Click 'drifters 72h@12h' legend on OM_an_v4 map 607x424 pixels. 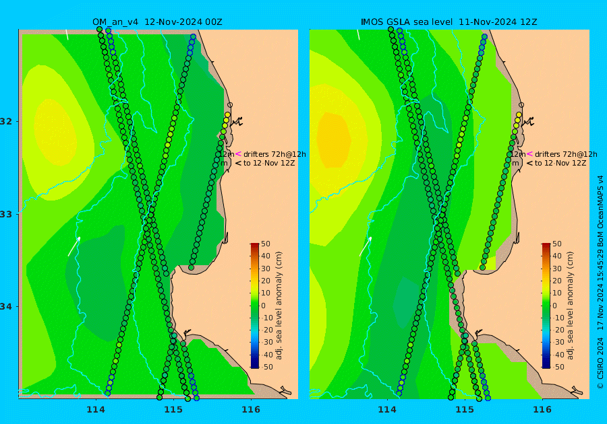point(274,154)
